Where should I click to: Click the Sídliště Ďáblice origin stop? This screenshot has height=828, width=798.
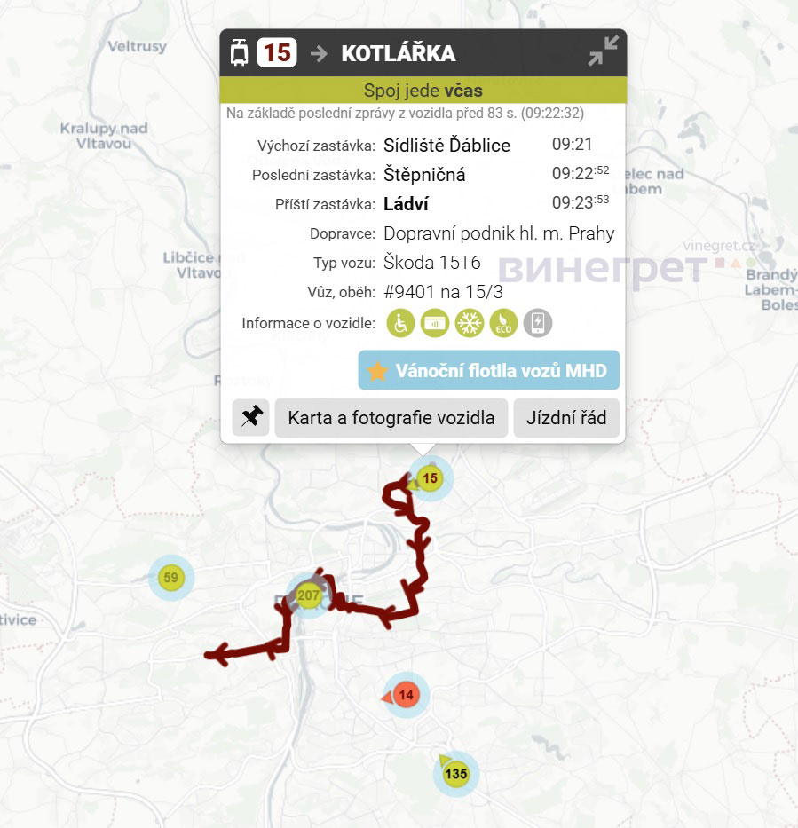pyautogui.click(x=446, y=146)
